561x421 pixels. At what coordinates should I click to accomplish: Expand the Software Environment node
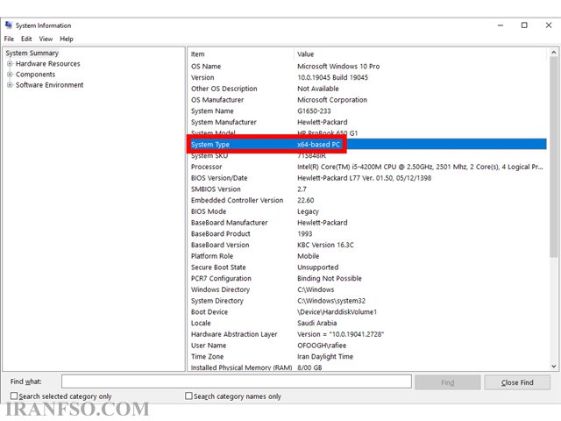pyautogui.click(x=10, y=85)
